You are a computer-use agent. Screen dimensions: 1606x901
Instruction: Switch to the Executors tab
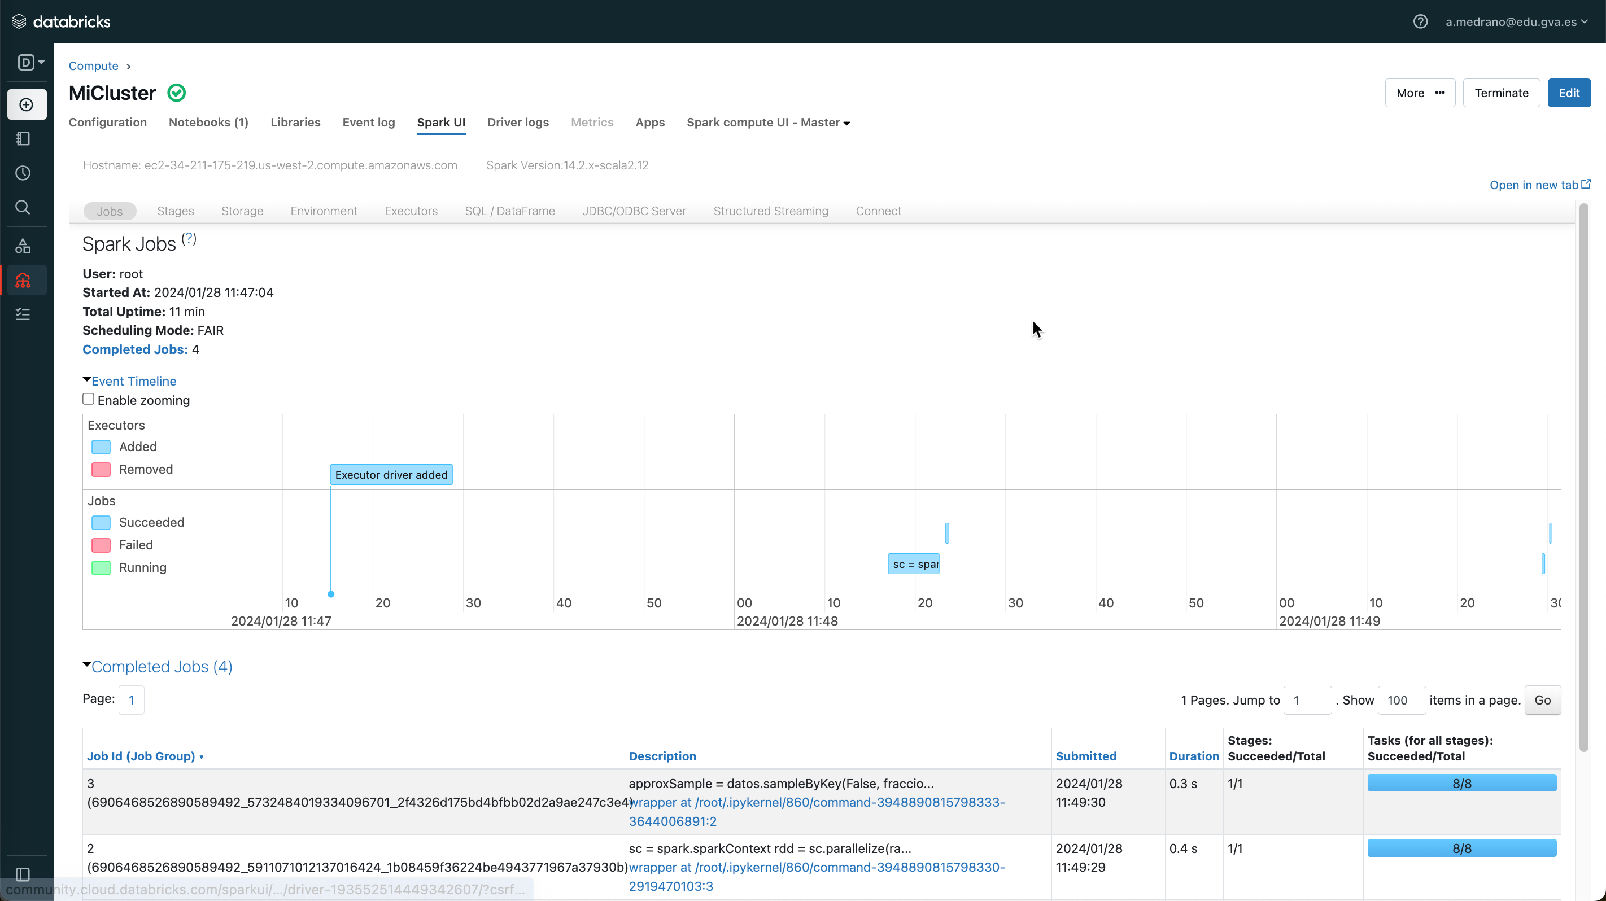411,211
